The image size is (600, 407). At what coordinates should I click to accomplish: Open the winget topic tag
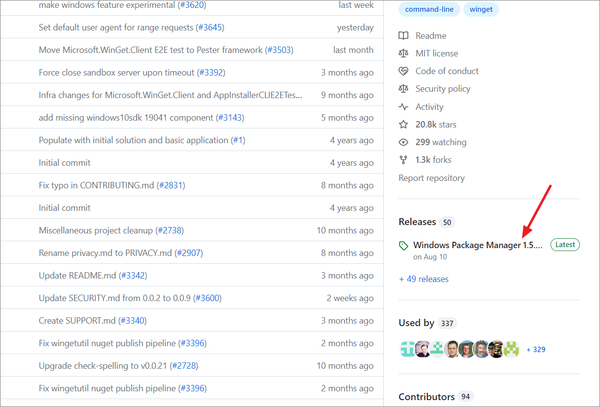point(481,9)
